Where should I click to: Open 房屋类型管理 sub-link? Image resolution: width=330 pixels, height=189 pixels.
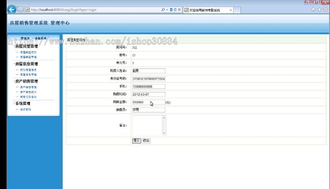pyautogui.click(x=28, y=57)
